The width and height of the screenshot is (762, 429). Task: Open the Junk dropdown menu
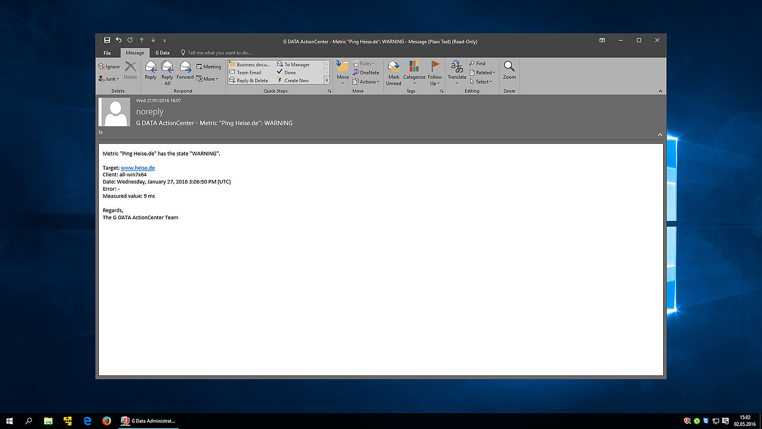[x=110, y=79]
